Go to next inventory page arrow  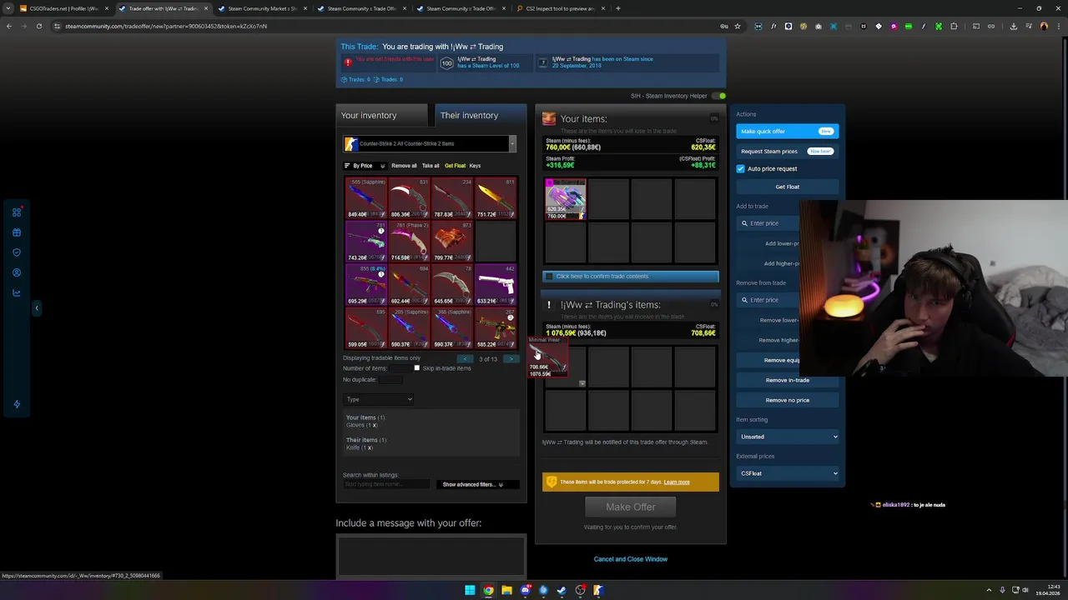[x=511, y=358]
